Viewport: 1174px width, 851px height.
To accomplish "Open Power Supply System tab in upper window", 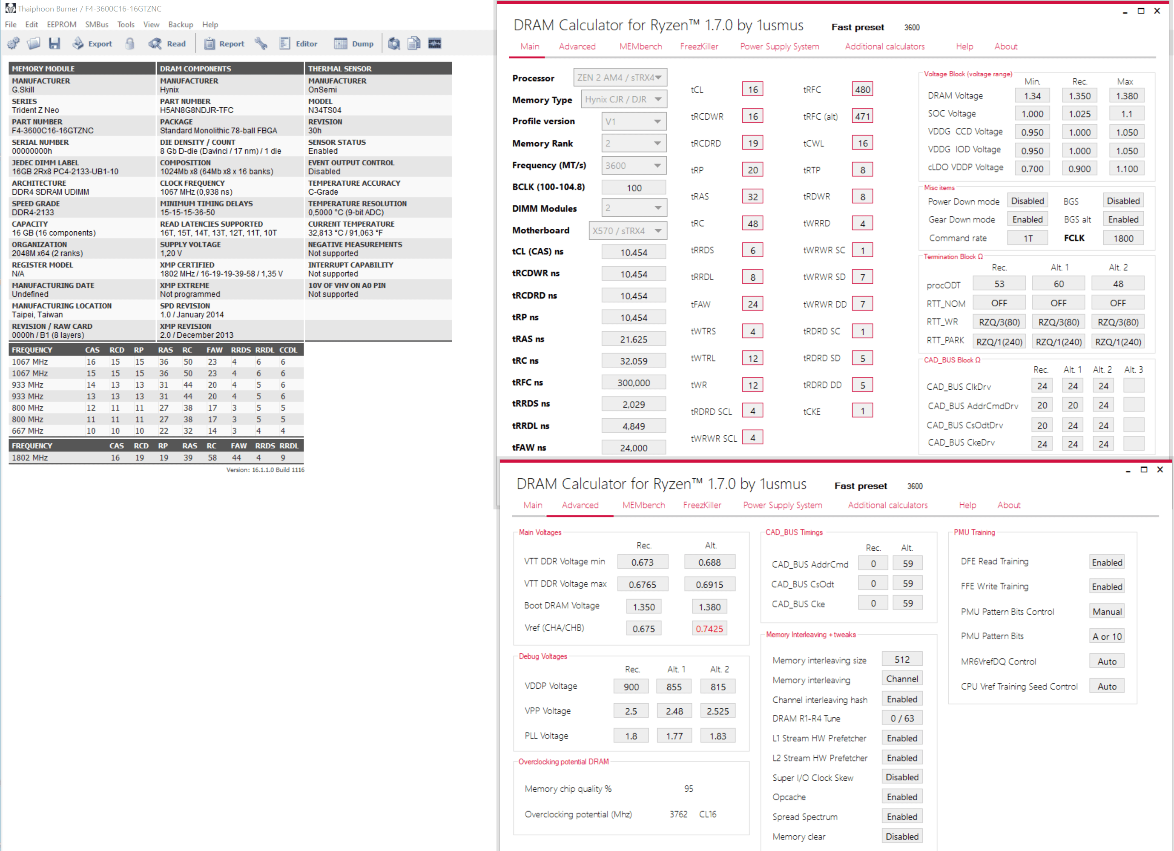I will tap(780, 46).
